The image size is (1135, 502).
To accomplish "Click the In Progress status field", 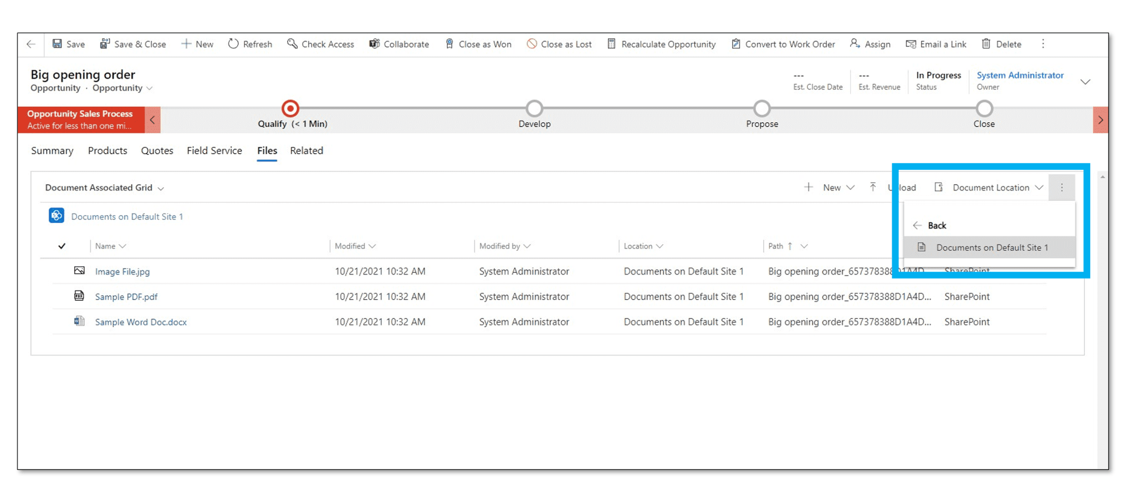I will click(x=938, y=80).
